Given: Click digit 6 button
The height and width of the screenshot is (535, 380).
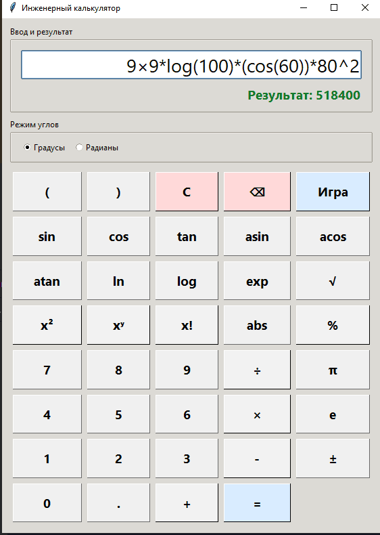Looking at the screenshot, I should (x=187, y=414).
